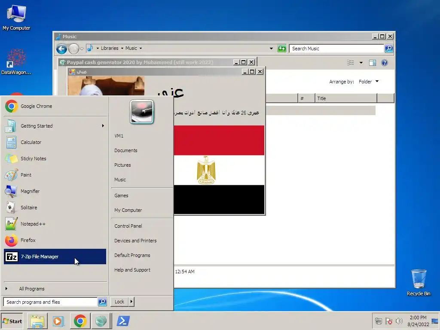This screenshot has height=330, width=440.
Task: Click Title column header
Action: point(346,98)
